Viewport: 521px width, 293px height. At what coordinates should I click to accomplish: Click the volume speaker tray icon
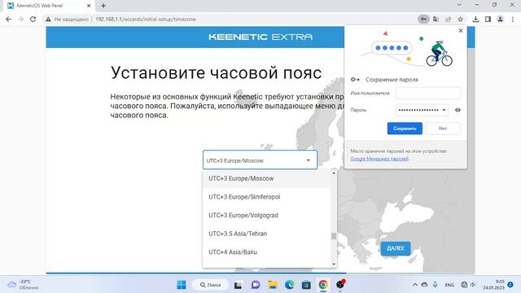coord(472,285)
